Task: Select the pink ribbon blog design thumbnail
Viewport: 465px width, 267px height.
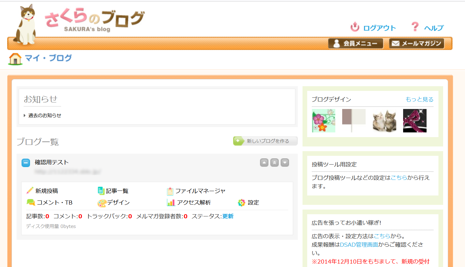Action: 415,121
